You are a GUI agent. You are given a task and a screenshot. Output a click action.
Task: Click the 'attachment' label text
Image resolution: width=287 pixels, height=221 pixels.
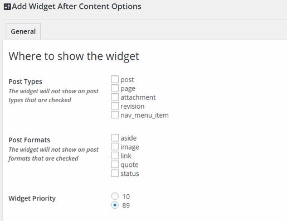tap(138, 97)
